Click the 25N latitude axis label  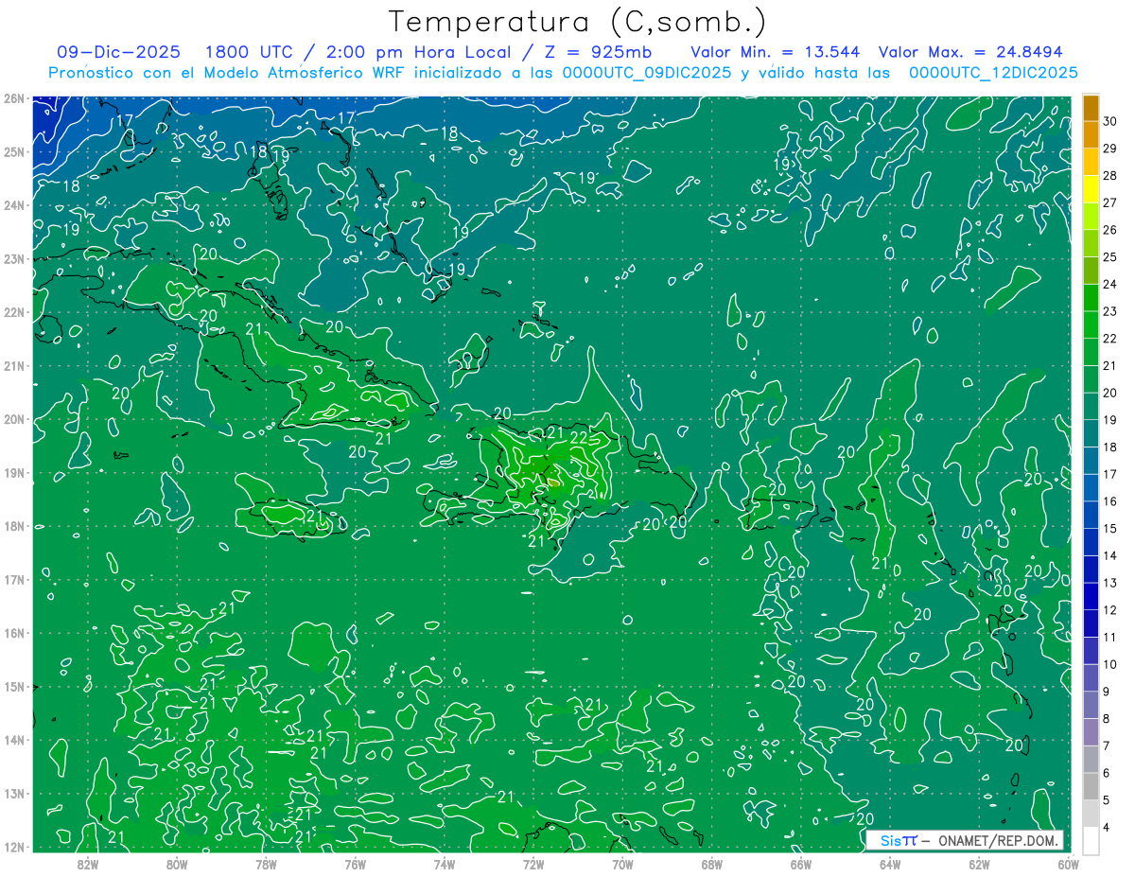point(14,151)
